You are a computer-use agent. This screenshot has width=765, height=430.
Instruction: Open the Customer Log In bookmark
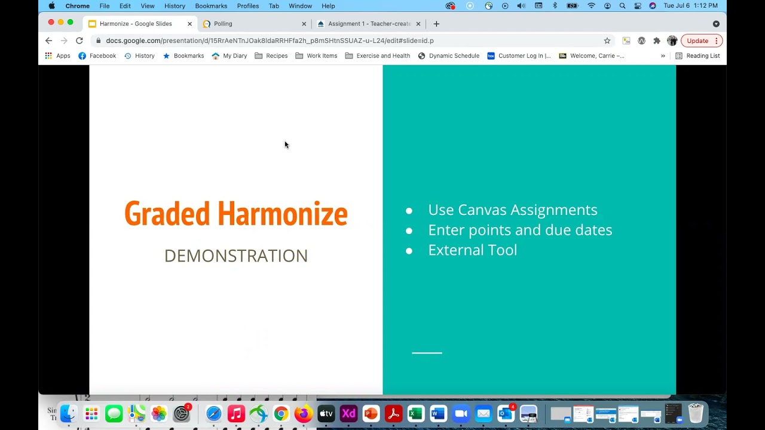tap(519, 56)
